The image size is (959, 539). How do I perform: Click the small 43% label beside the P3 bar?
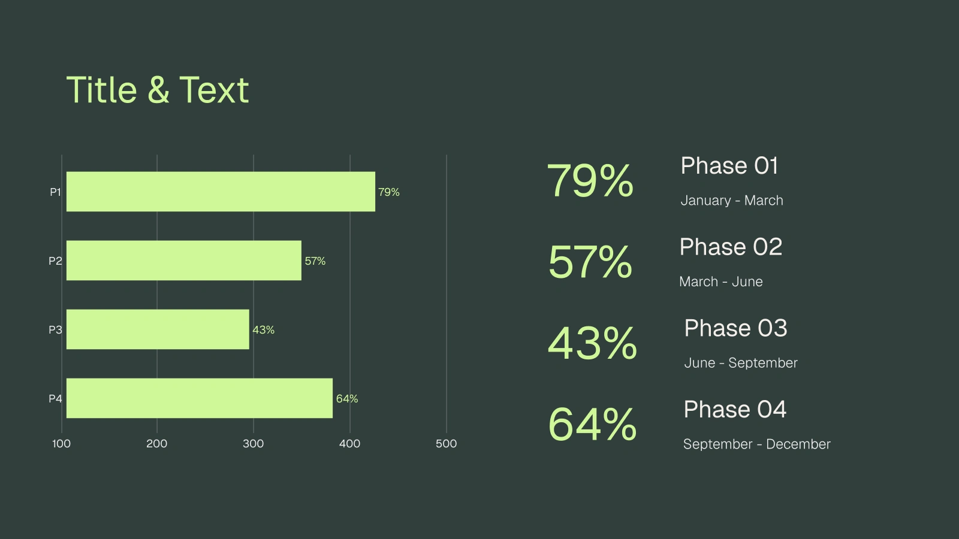pyautogui.click(x=263, y=330)
